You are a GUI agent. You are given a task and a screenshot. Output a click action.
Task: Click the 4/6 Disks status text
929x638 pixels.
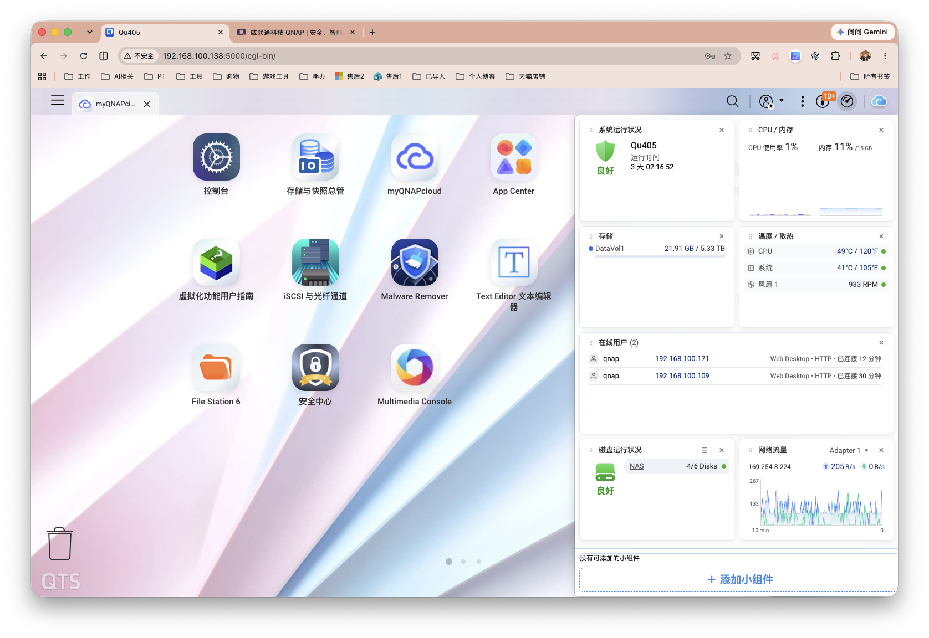(x=702, y=466)
